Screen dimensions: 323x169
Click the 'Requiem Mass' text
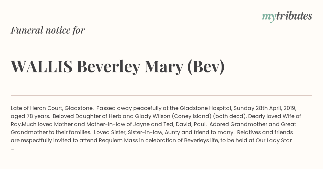pyautogui.click(x=118, y=141)
